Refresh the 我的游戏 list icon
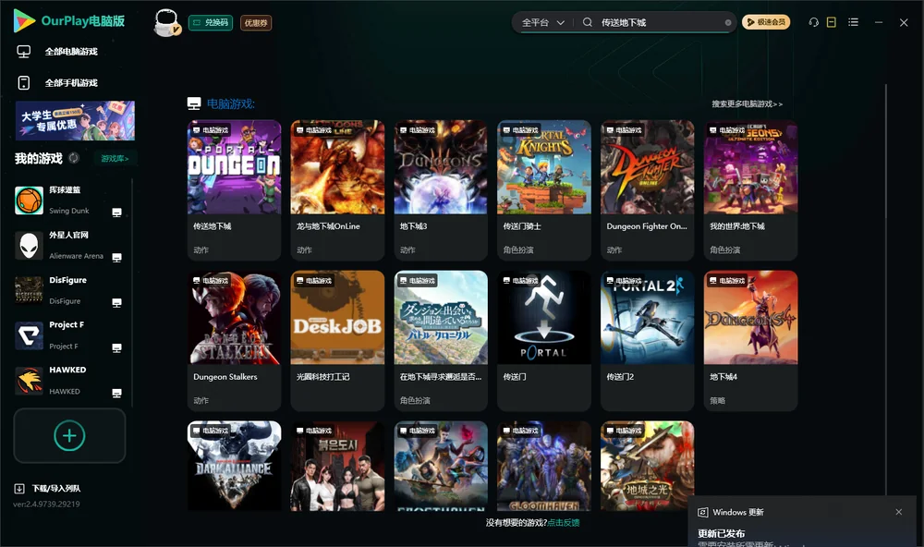 [x=74, y=158]
